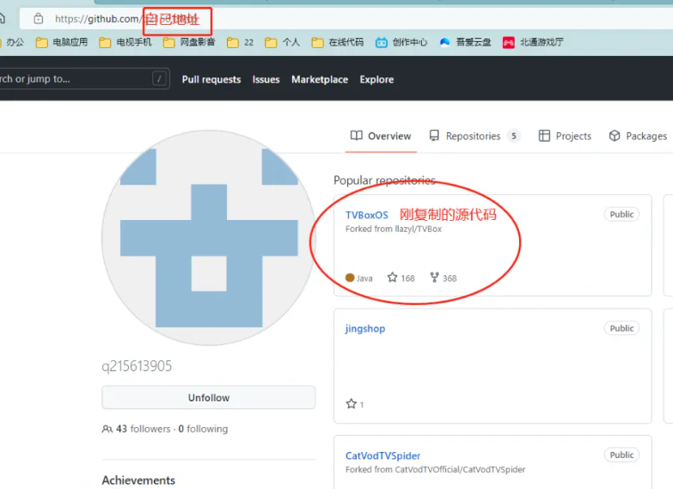Open the 电视手机 bookmark folder
This screenshot has width=673, height=489.
coord(125,42)
